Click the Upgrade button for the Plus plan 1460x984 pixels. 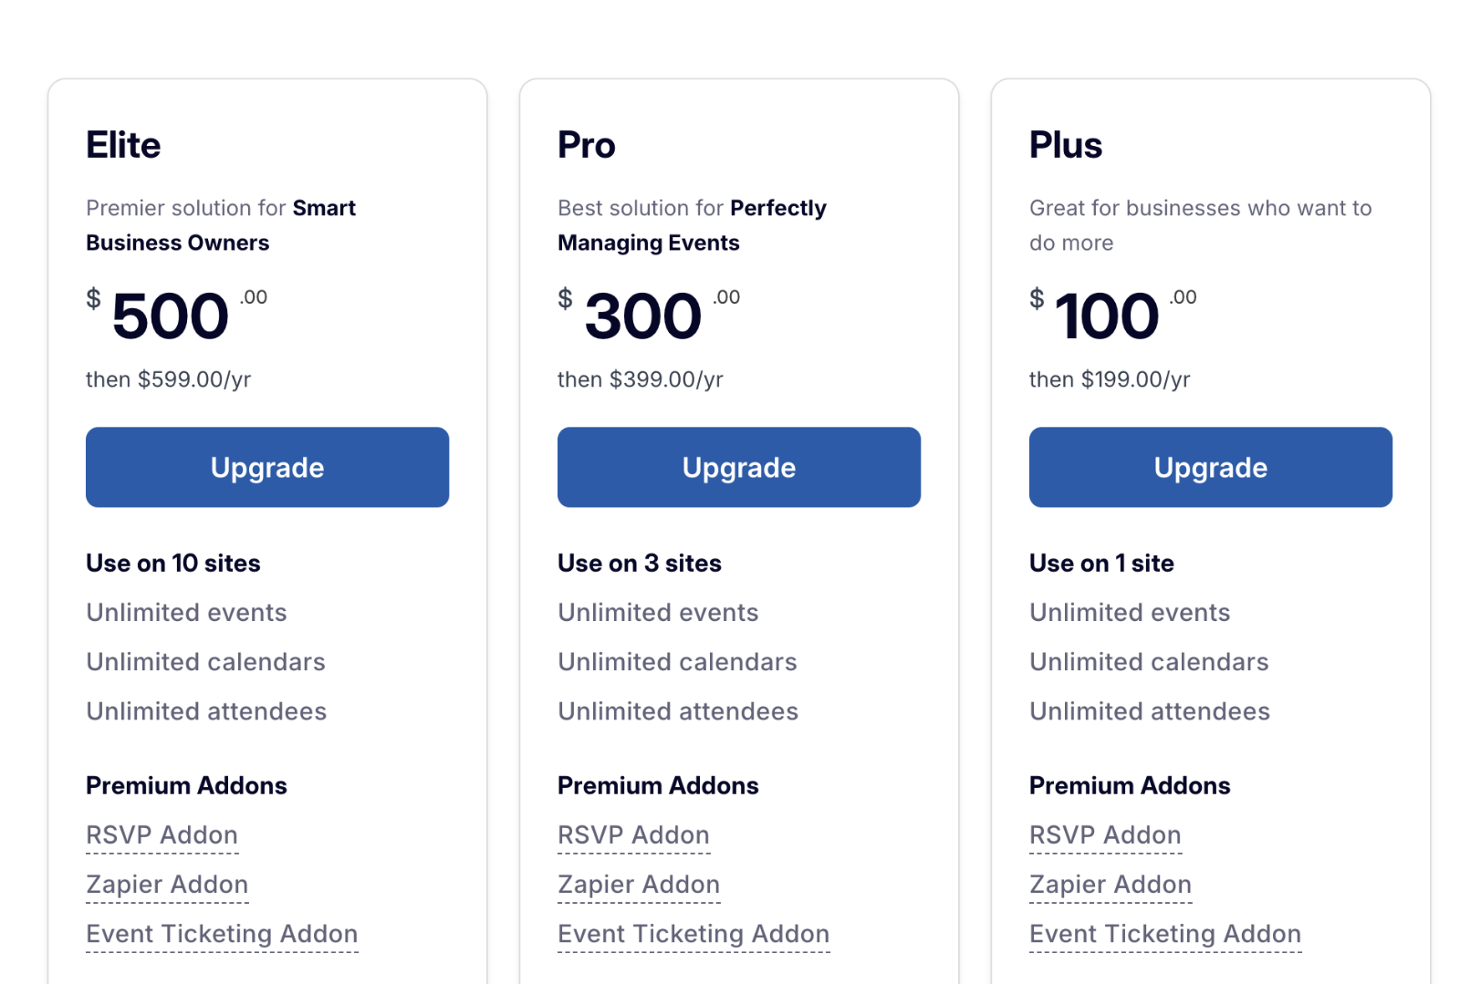(1210, 467)
